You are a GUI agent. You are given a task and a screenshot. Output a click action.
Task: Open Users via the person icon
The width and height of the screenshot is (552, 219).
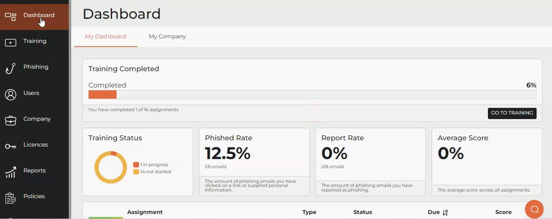10,95
